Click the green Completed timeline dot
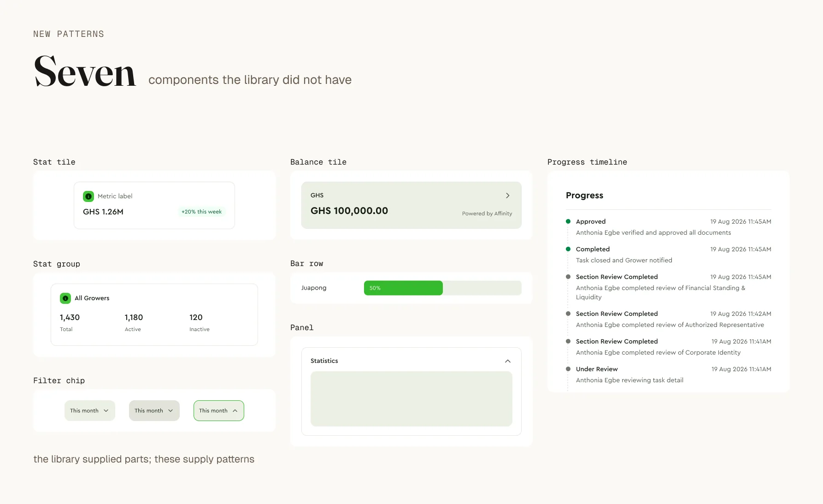The image size is (823, 504). tap(568, 249)
